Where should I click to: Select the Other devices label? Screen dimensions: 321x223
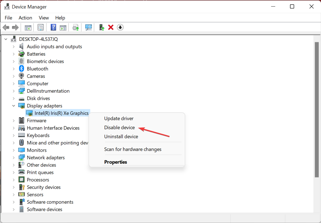coord(41,165)
